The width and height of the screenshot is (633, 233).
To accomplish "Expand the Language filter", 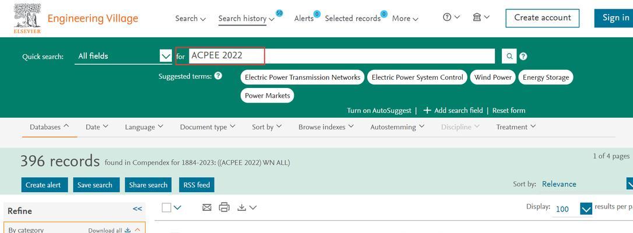I will point(144,127).
